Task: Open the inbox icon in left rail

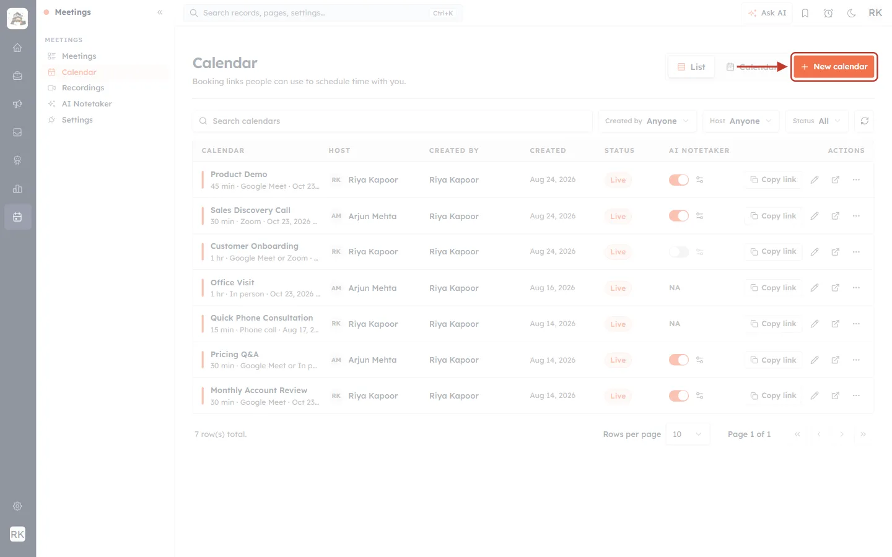Action: (17, 132)
